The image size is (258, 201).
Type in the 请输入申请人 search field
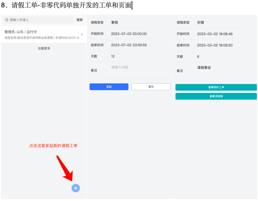tap(40, 20)
